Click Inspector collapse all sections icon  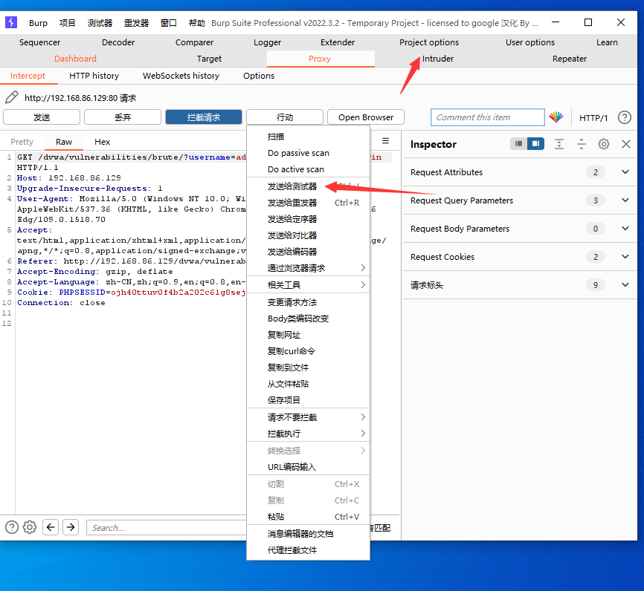[581, 144]
